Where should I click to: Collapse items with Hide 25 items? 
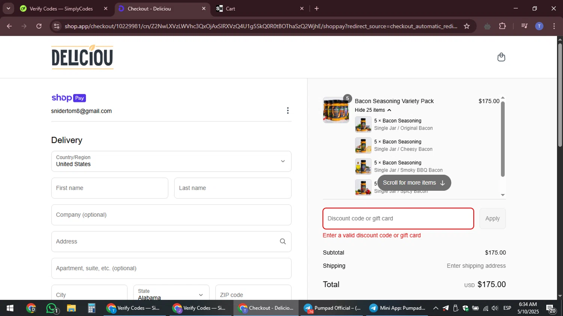click(373, 110)
